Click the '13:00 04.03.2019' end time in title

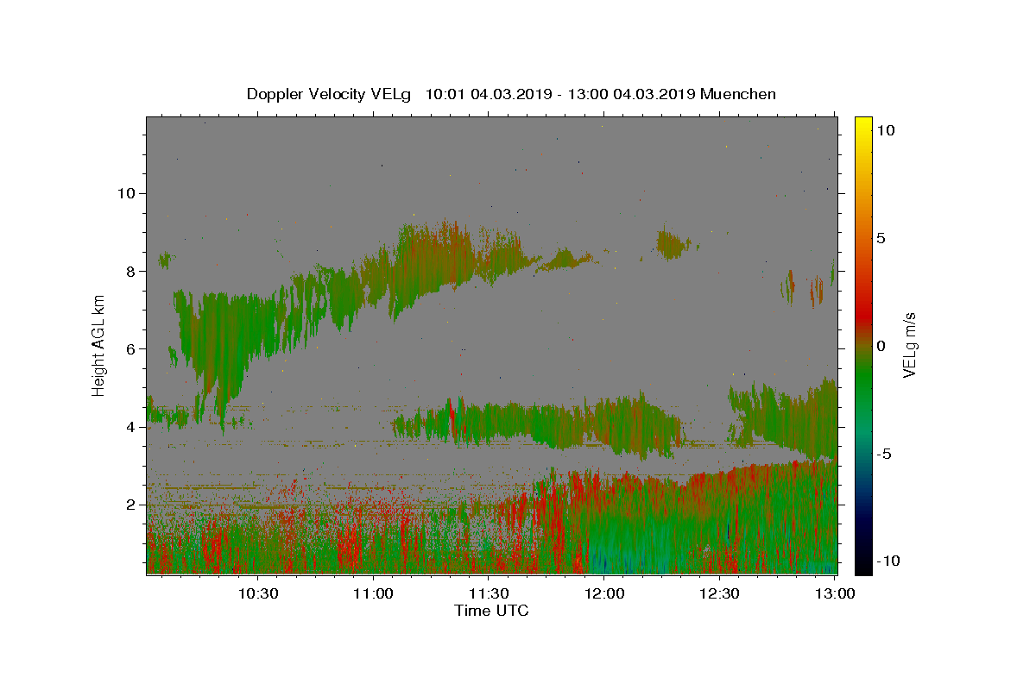click(x=630, y=94)
